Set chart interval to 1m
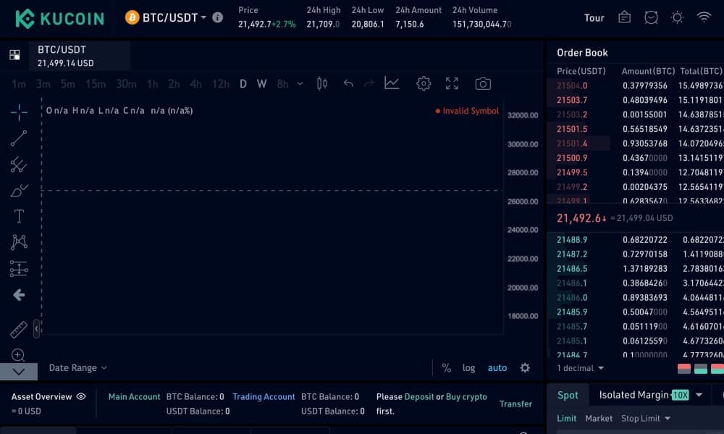The image size is (724, 434). tap(19, 84)
